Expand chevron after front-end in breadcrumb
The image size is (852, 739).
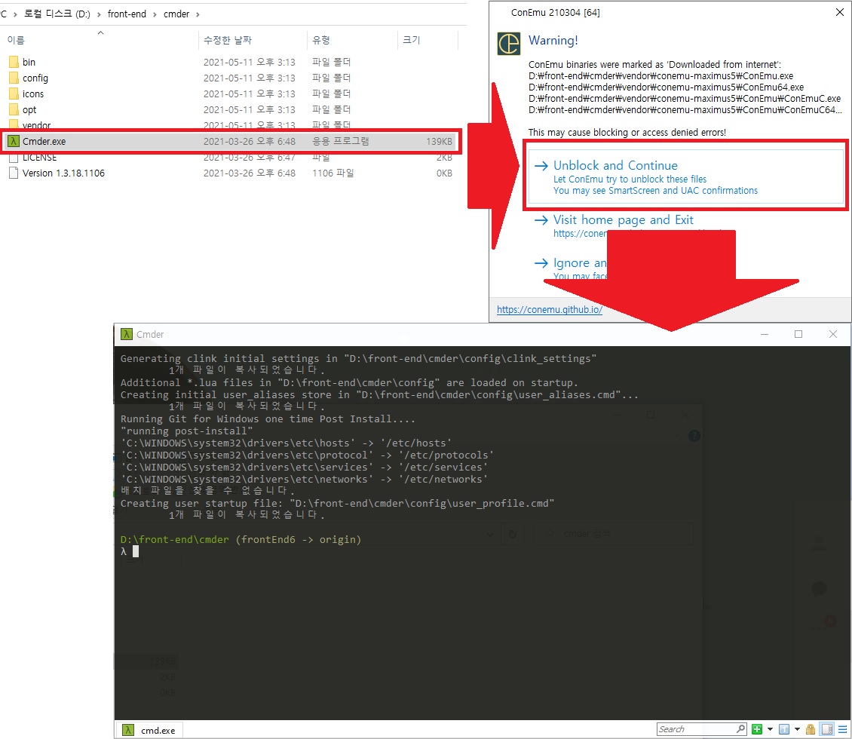coord(155,14)
